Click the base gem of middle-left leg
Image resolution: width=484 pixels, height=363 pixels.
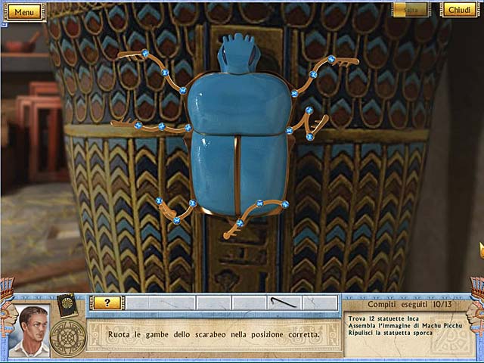[188, 128]
